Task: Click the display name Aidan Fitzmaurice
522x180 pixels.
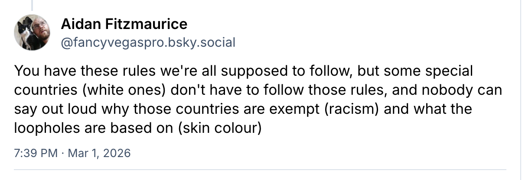Action: click(x=124, y=24)
